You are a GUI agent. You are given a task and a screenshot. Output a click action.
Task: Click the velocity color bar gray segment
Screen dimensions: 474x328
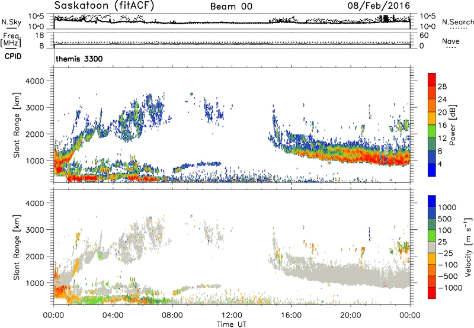pos(432,247)
